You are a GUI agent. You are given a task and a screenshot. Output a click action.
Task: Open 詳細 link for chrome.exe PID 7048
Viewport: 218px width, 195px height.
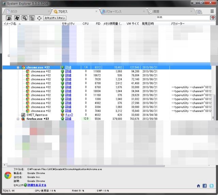point(68,111)
